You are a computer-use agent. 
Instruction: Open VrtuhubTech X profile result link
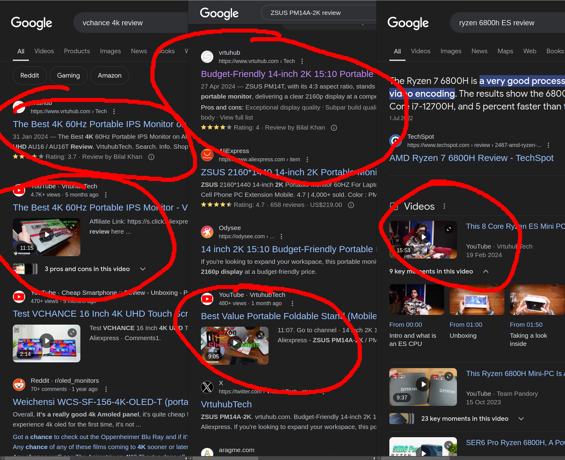click(x=226, y=404)
